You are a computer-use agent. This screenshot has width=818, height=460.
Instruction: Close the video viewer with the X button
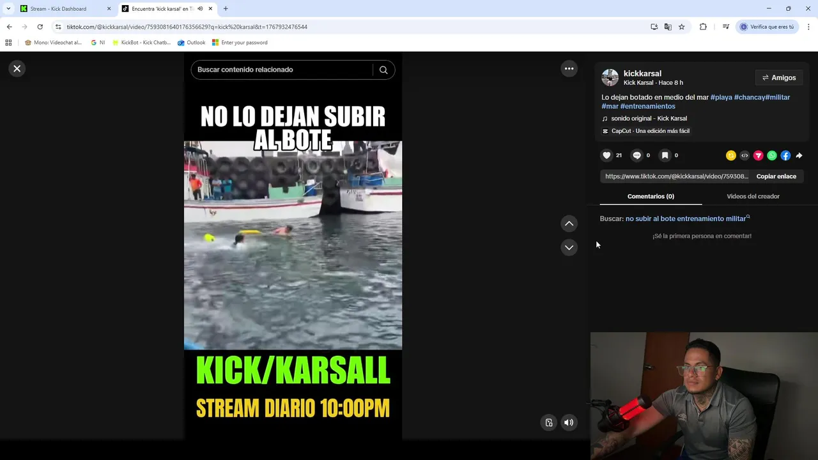tap(17, 68)
